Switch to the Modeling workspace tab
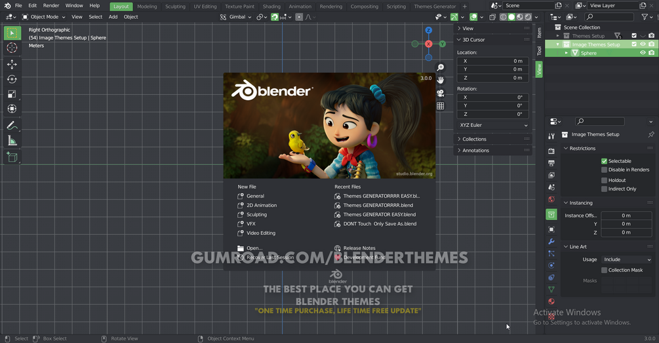Image resolution: width=659 pixels, height=343 pixels. (147, 7)
